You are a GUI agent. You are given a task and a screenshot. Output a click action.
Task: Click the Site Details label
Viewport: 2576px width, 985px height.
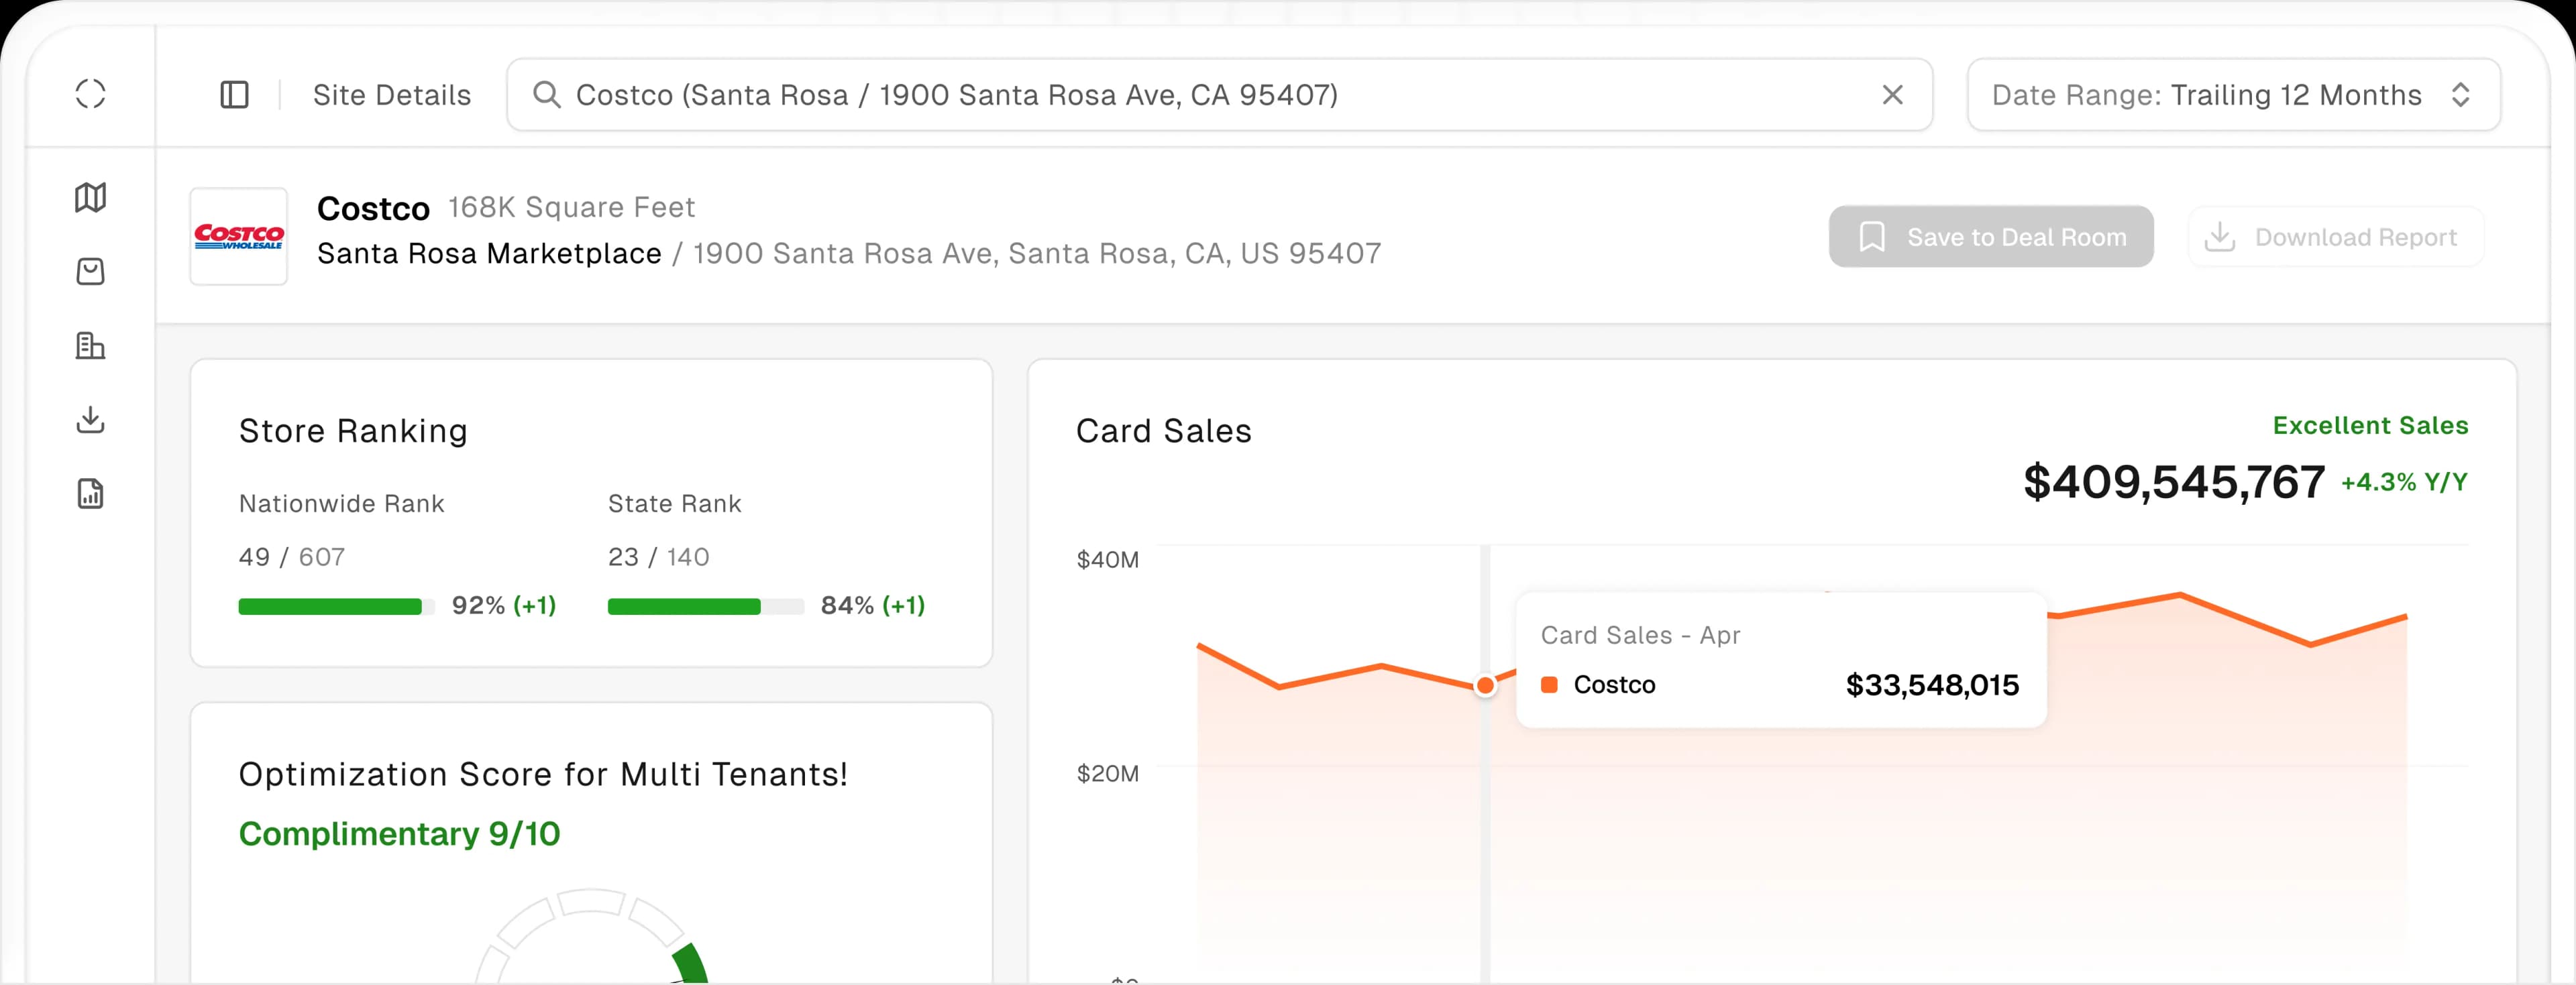(x=391, y=95)
